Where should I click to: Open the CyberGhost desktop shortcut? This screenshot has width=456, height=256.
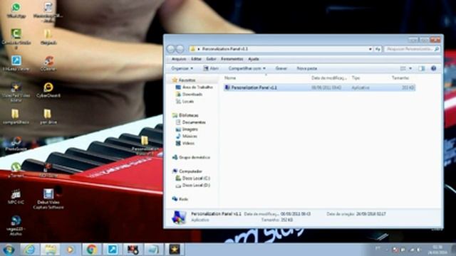48,90
